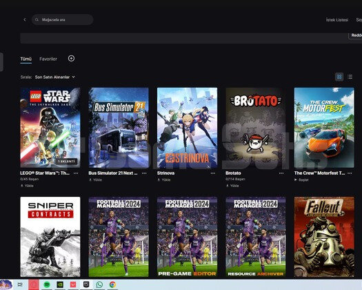Open the Brotato game cover
The height and width of the screenshot is (290, 362).
(256, 128)
